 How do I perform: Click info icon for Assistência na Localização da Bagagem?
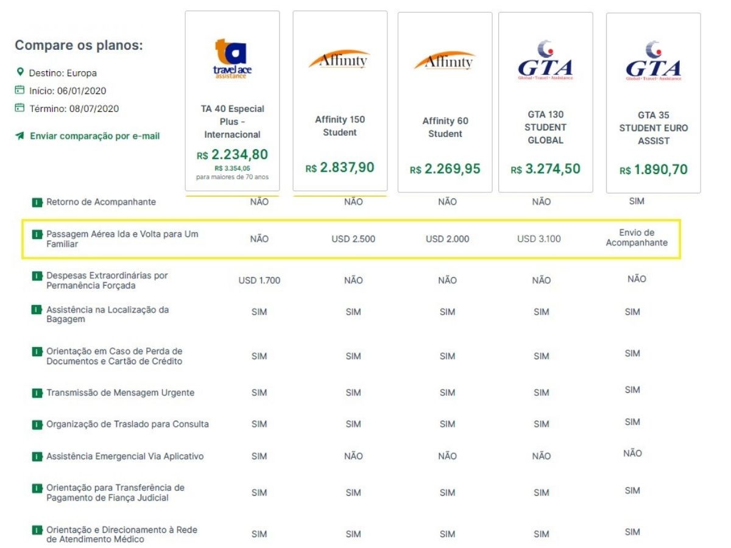[x=37, y=310]
